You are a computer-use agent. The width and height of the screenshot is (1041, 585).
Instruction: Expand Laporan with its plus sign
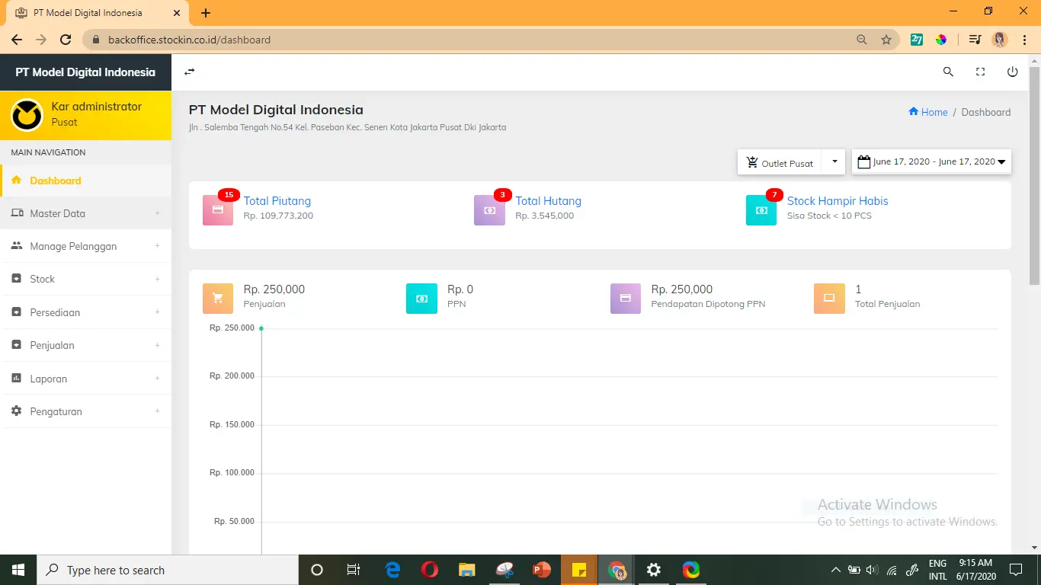tap(158, 379)
